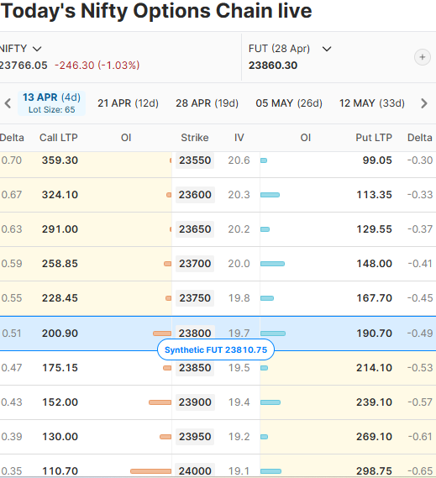Click the 23550 strike cell

tap(195, 160)
